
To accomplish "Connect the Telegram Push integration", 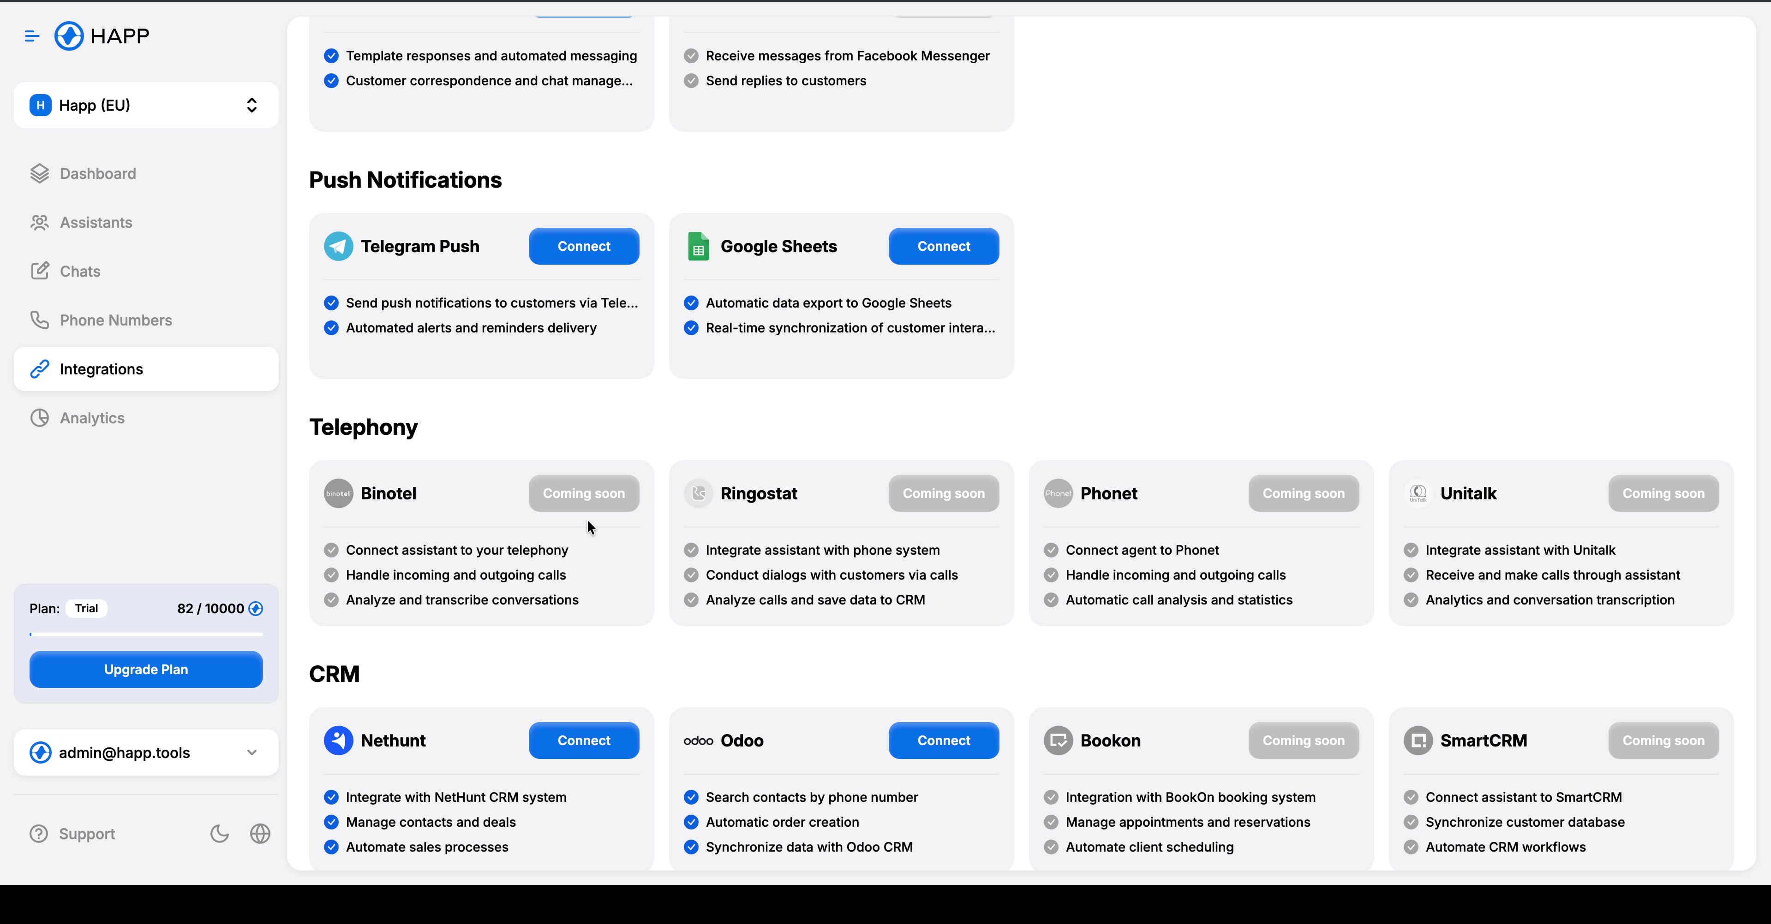I will (x=583, y=246).
